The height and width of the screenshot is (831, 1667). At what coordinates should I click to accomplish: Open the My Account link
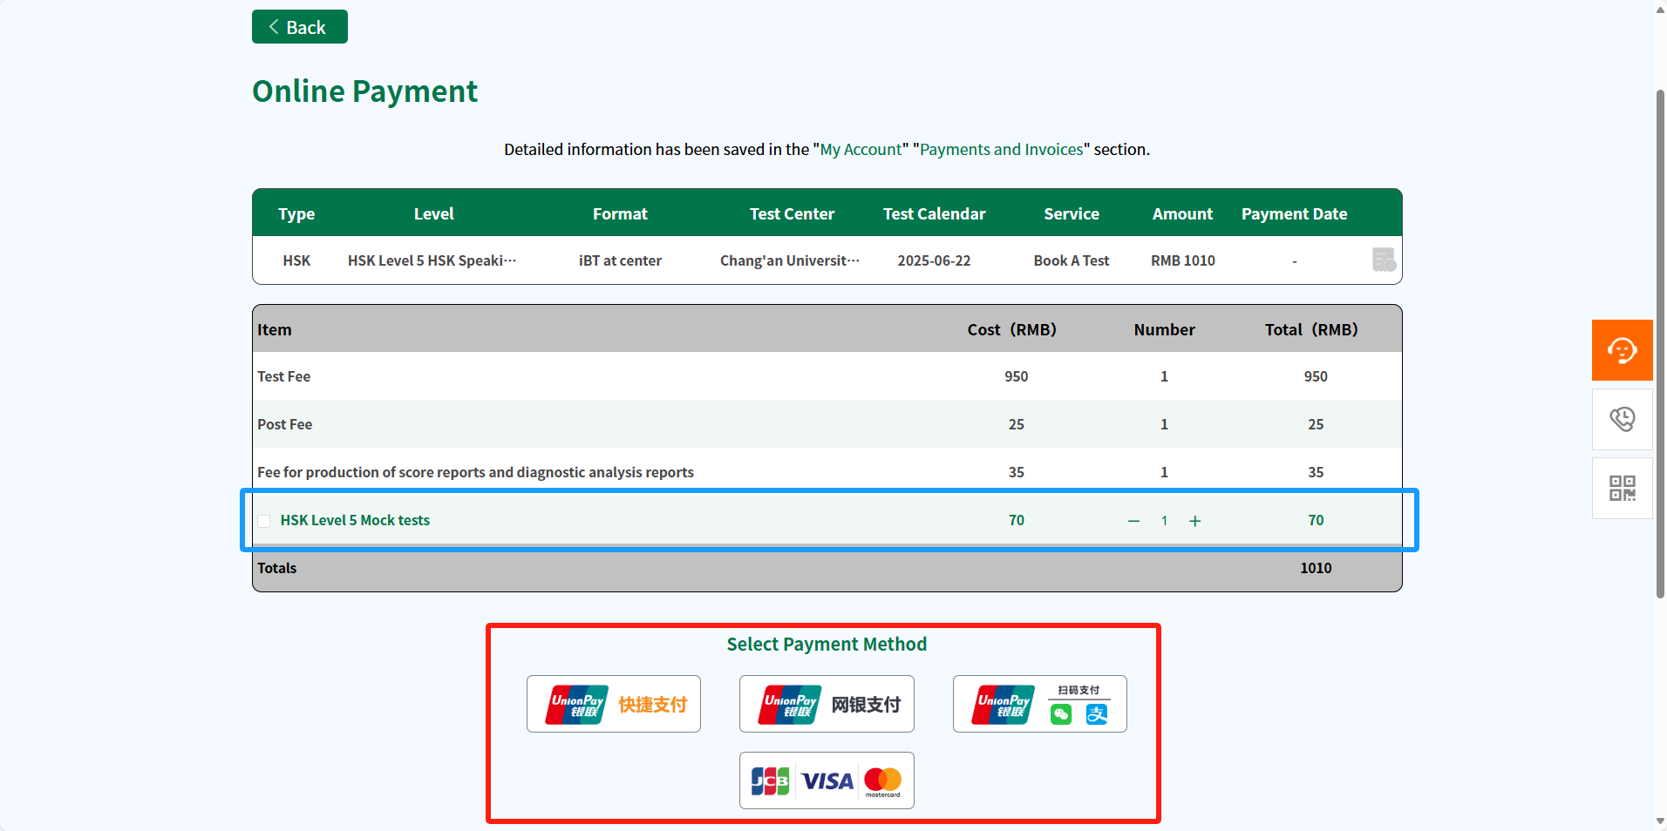click(x=861, y=150)
